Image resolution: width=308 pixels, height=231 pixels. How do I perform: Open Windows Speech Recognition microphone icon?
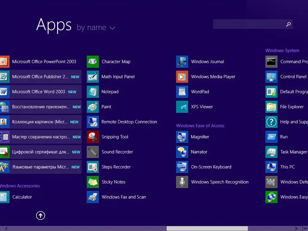point(182,182)
